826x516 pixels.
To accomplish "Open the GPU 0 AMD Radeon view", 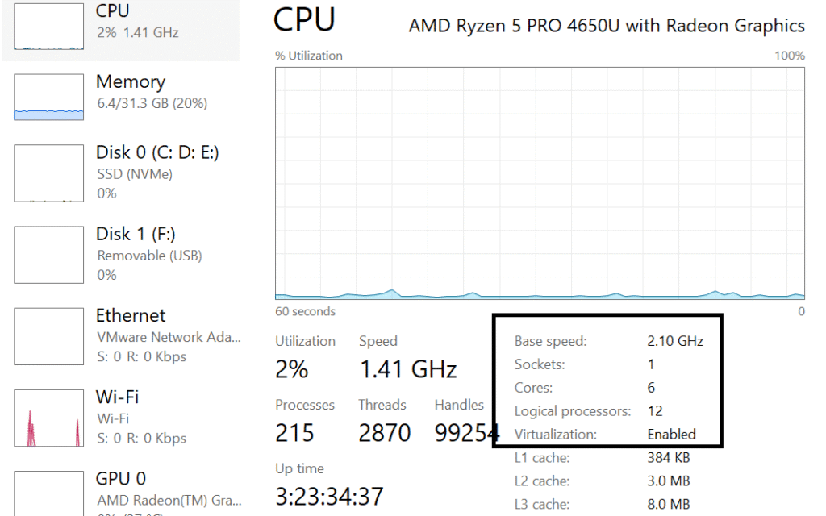I will pyautogui.click(x=121, y=493).
